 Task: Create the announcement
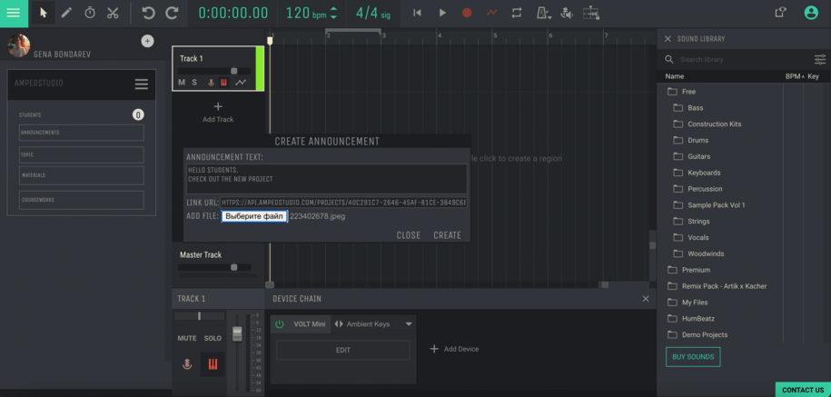coord(448,234)
